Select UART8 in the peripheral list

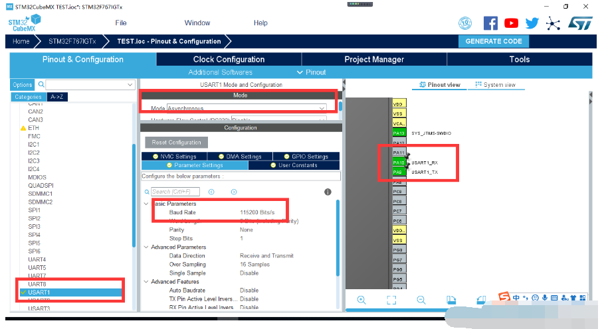click(37, 284)
